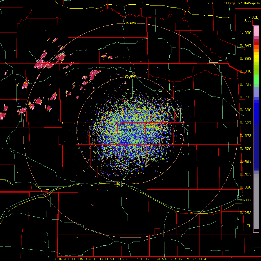The height and width of the screenshot is (261, 261).
Task: Pick the bright green swatch on the color bar
Action: click(256, 79)
